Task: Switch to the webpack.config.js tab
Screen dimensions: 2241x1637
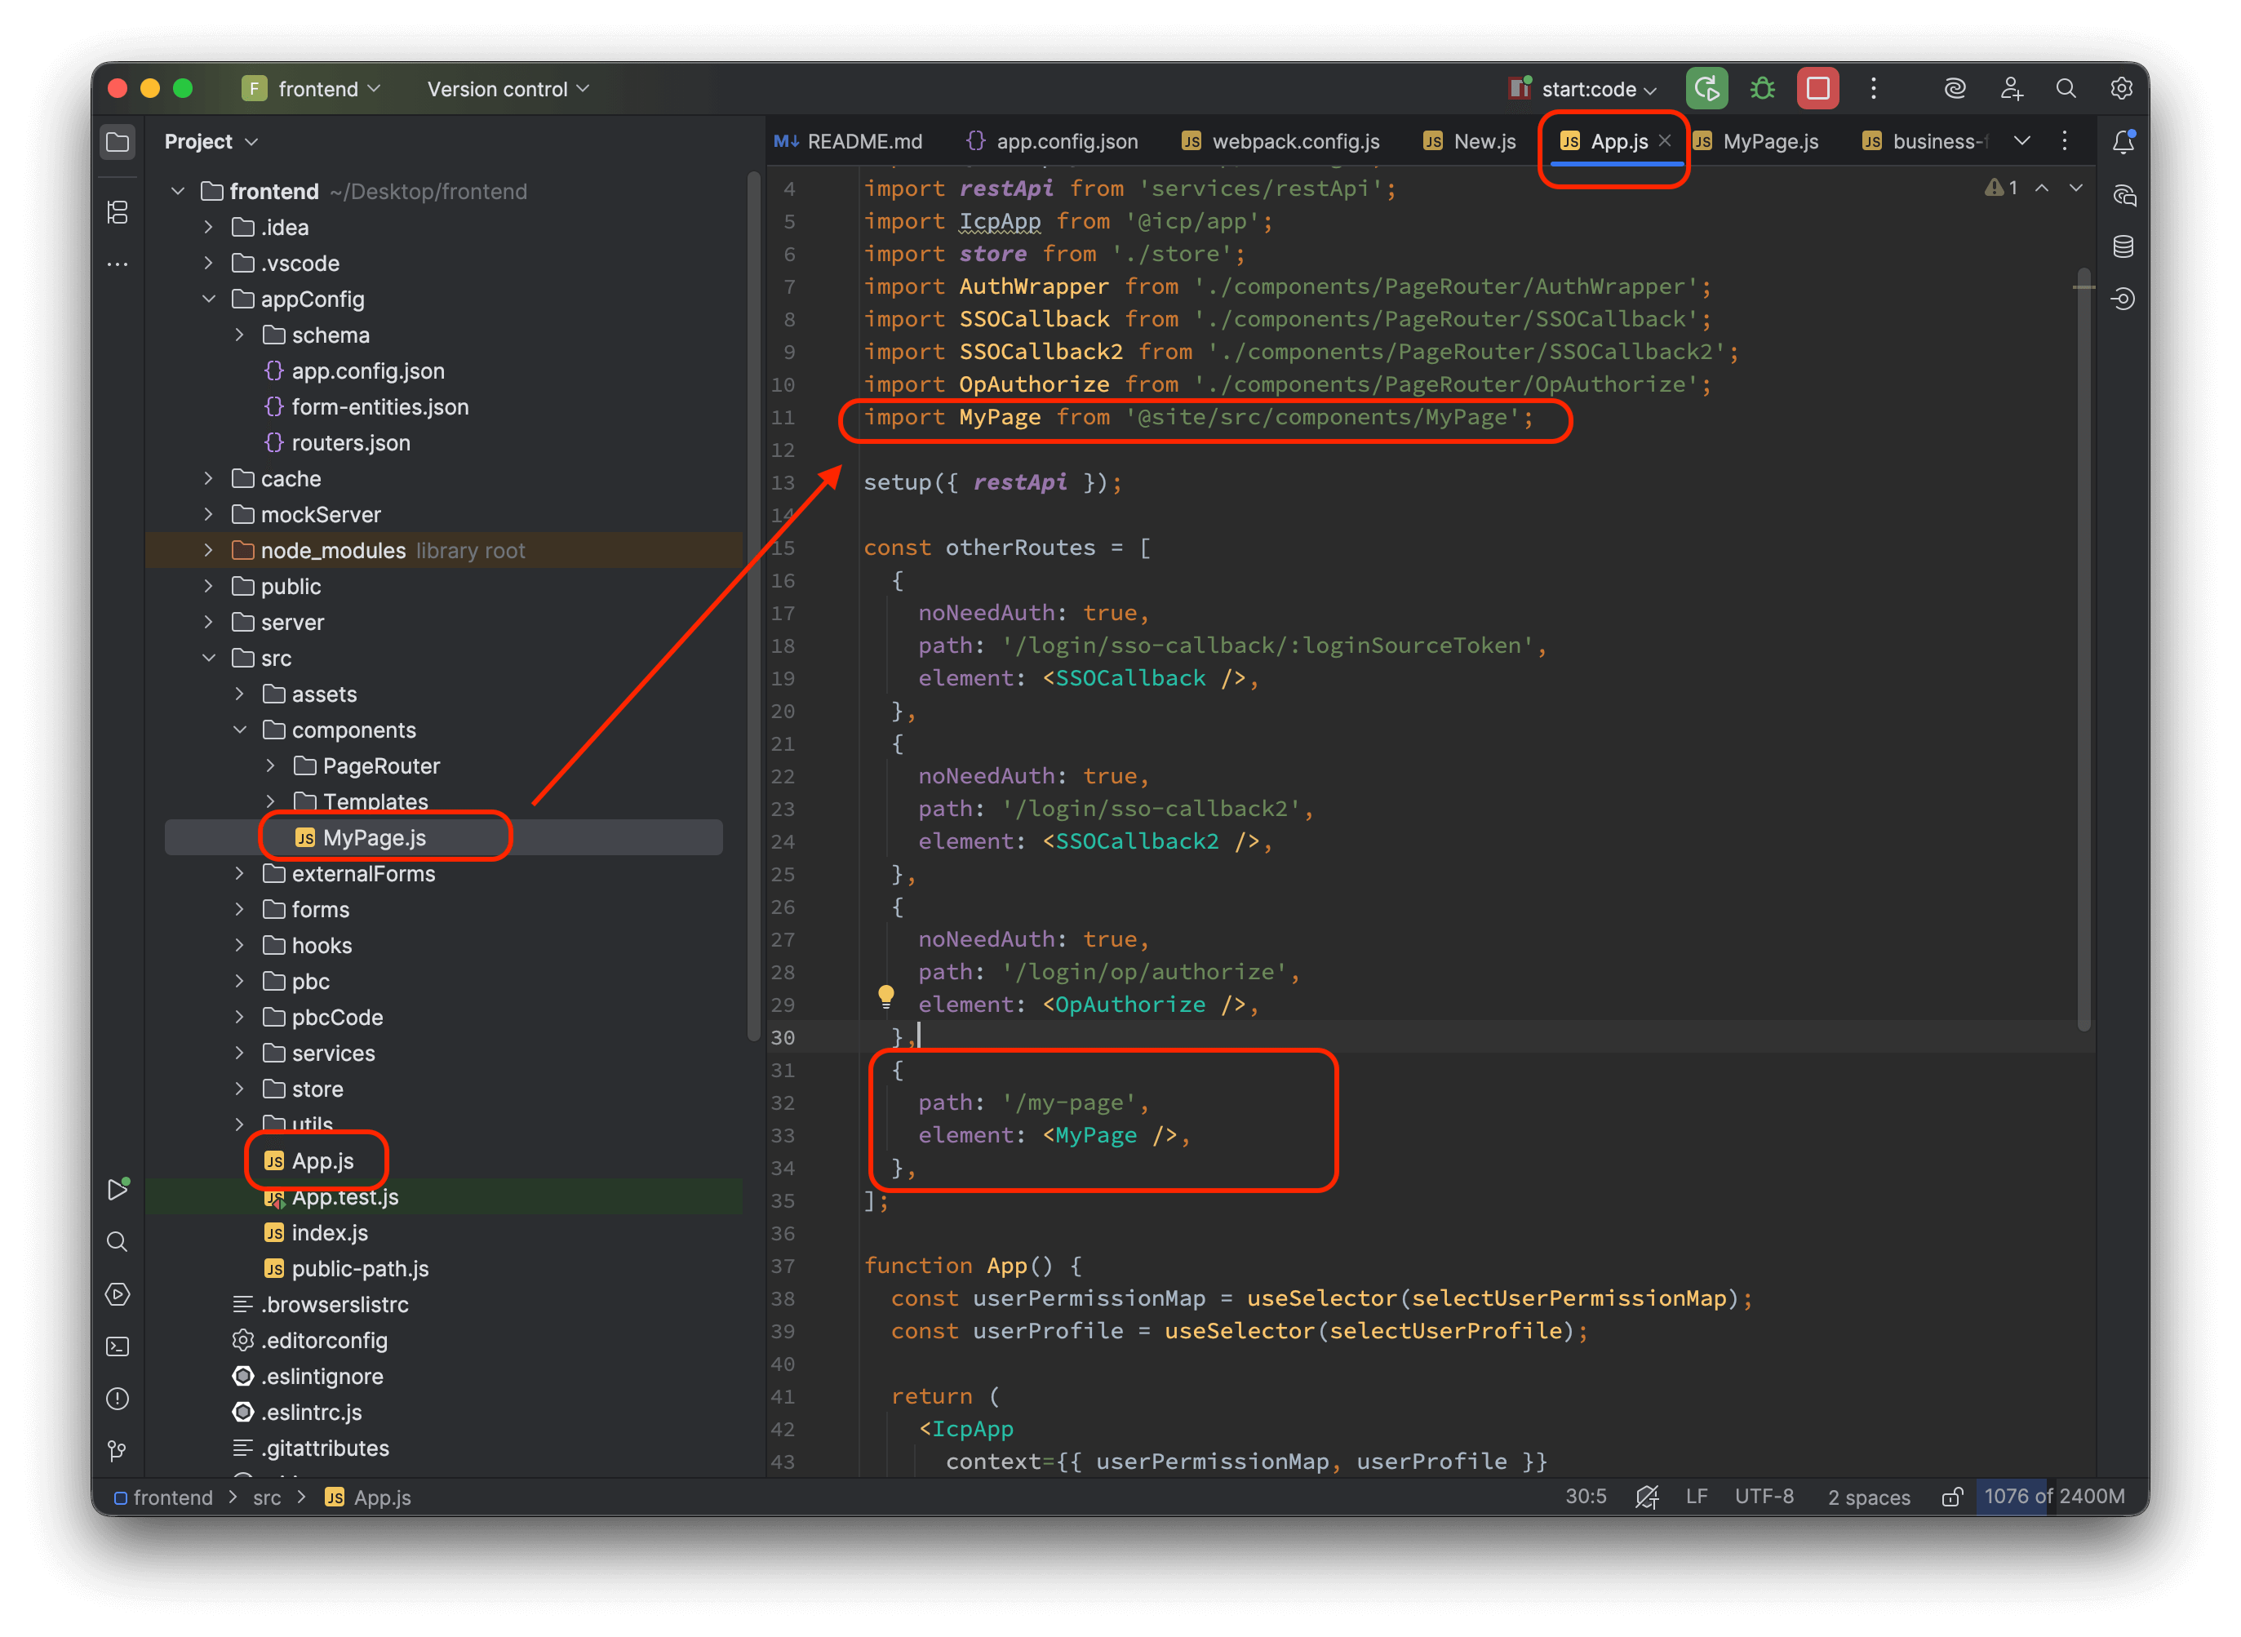Action: coord(1280,142)
